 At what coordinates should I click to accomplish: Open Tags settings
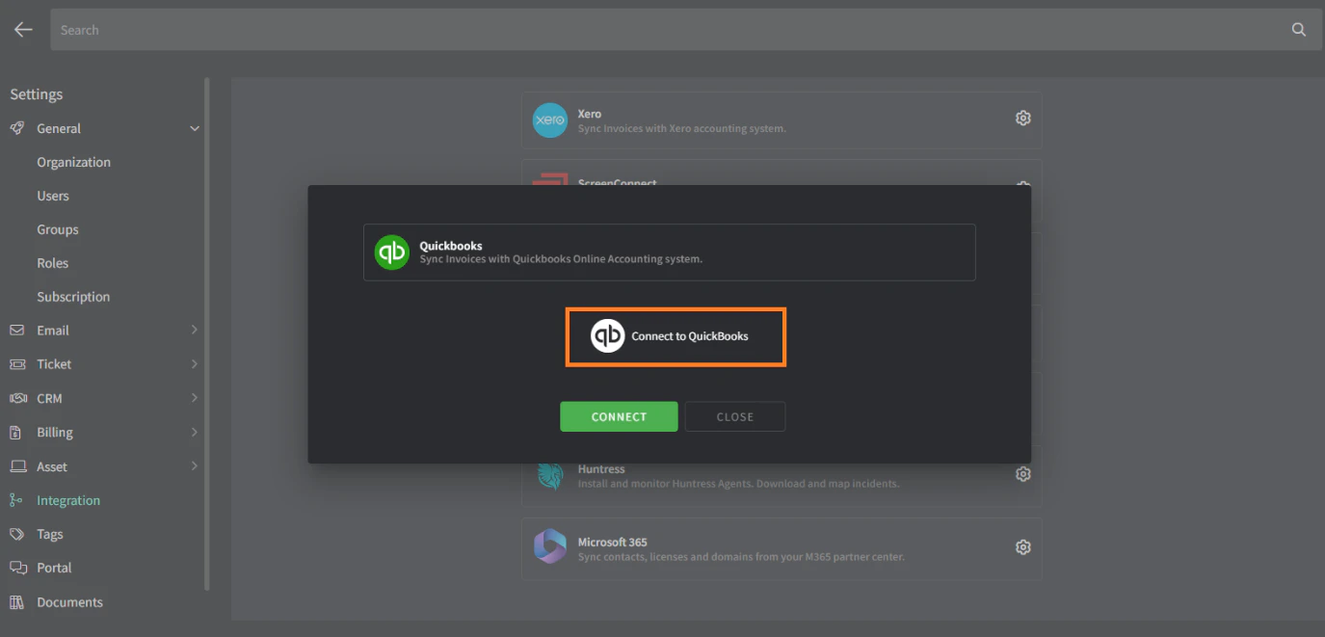point(50,534)
